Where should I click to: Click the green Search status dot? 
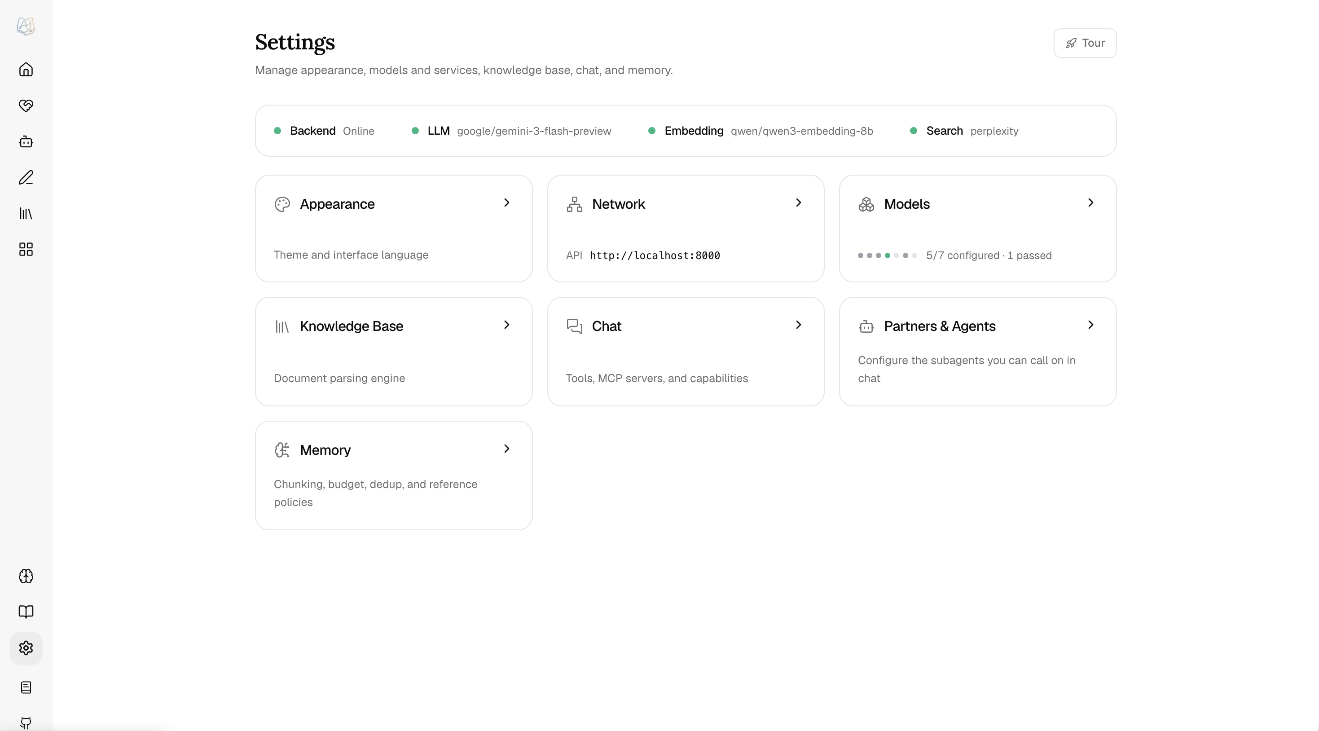tap(914, 131)
